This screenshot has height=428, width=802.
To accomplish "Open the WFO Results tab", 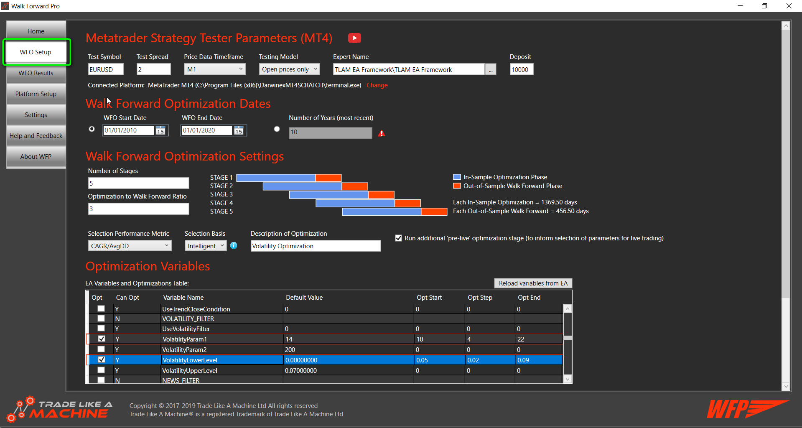I will pyautogui.click(x=36, y=73).
